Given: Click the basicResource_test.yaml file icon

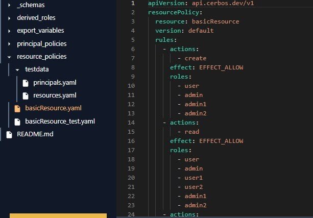Looking at the screenshot, I should [x=17, y=122].
